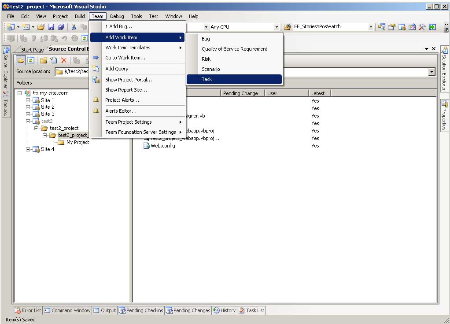Open the Debug menu

(117, 16)
